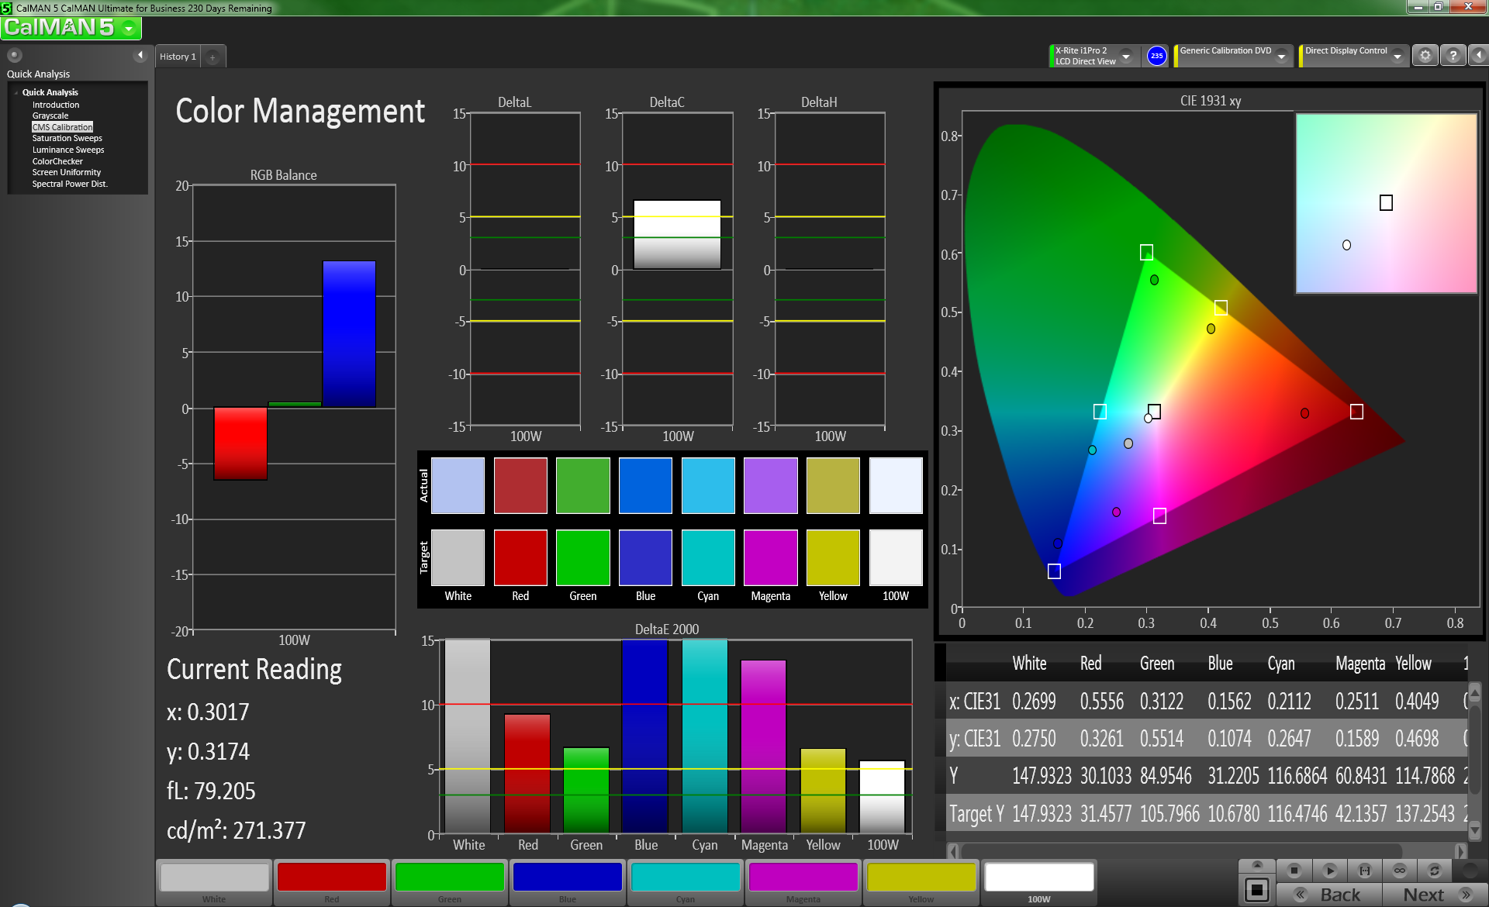Expand the Direct Display Control dropdown
Screen dimensions: 1489x907
[1397, 56]
